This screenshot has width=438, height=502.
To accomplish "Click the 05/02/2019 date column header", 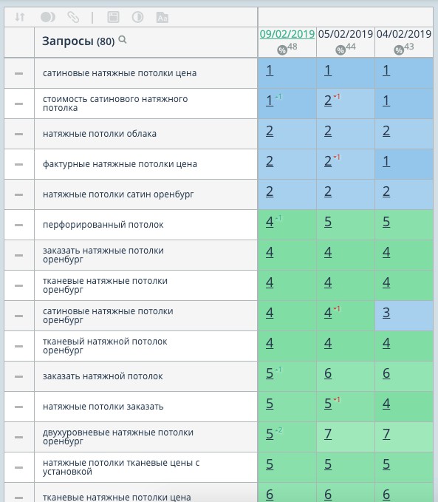I will 346,34.
